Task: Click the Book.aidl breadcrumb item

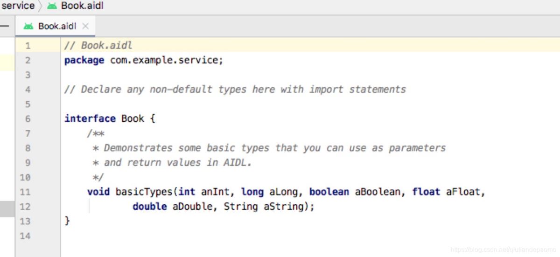Action: tap(82, 6)
